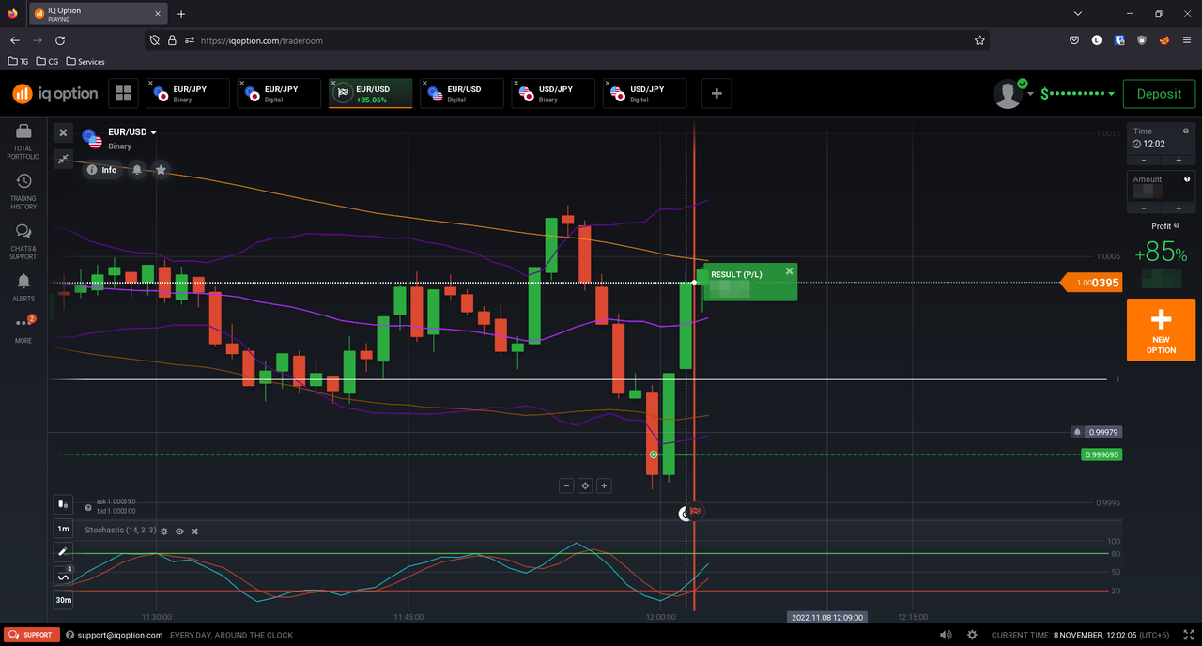Open the drawing tools pencil
Image resolution: width=1202 pixels, height=646 pixels.
(x=63, y=552)
